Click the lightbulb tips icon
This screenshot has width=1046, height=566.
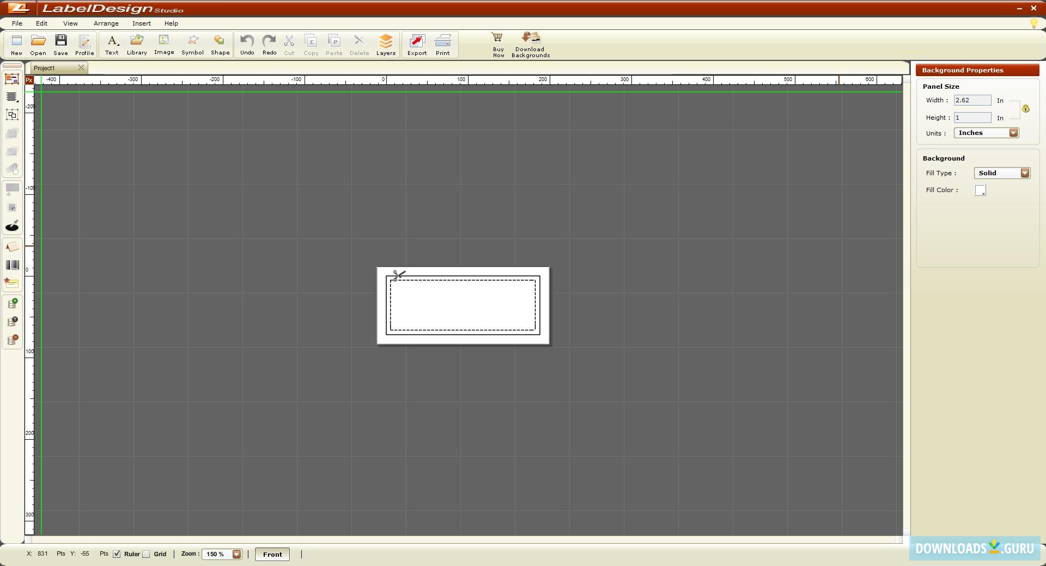click(x=1034, y=23)
